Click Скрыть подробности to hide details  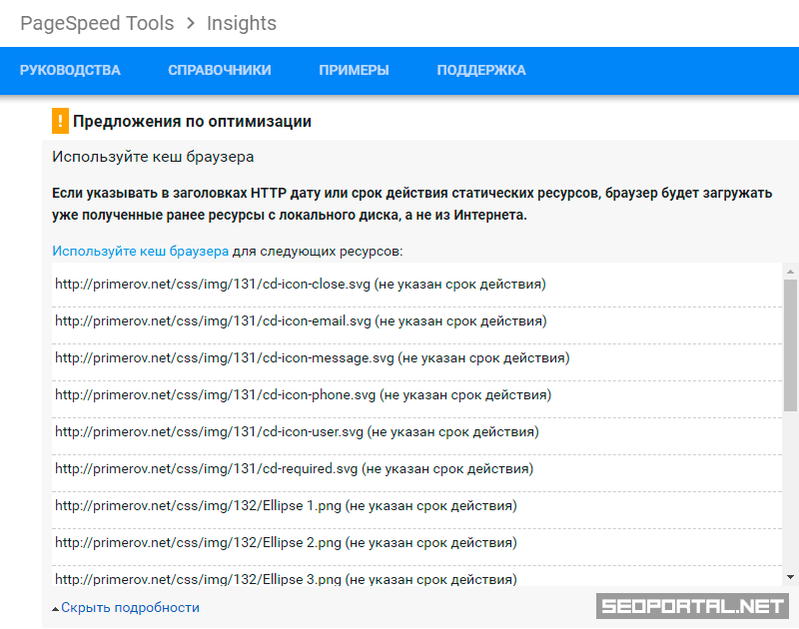pyautogui.click(x=130, y=607)
